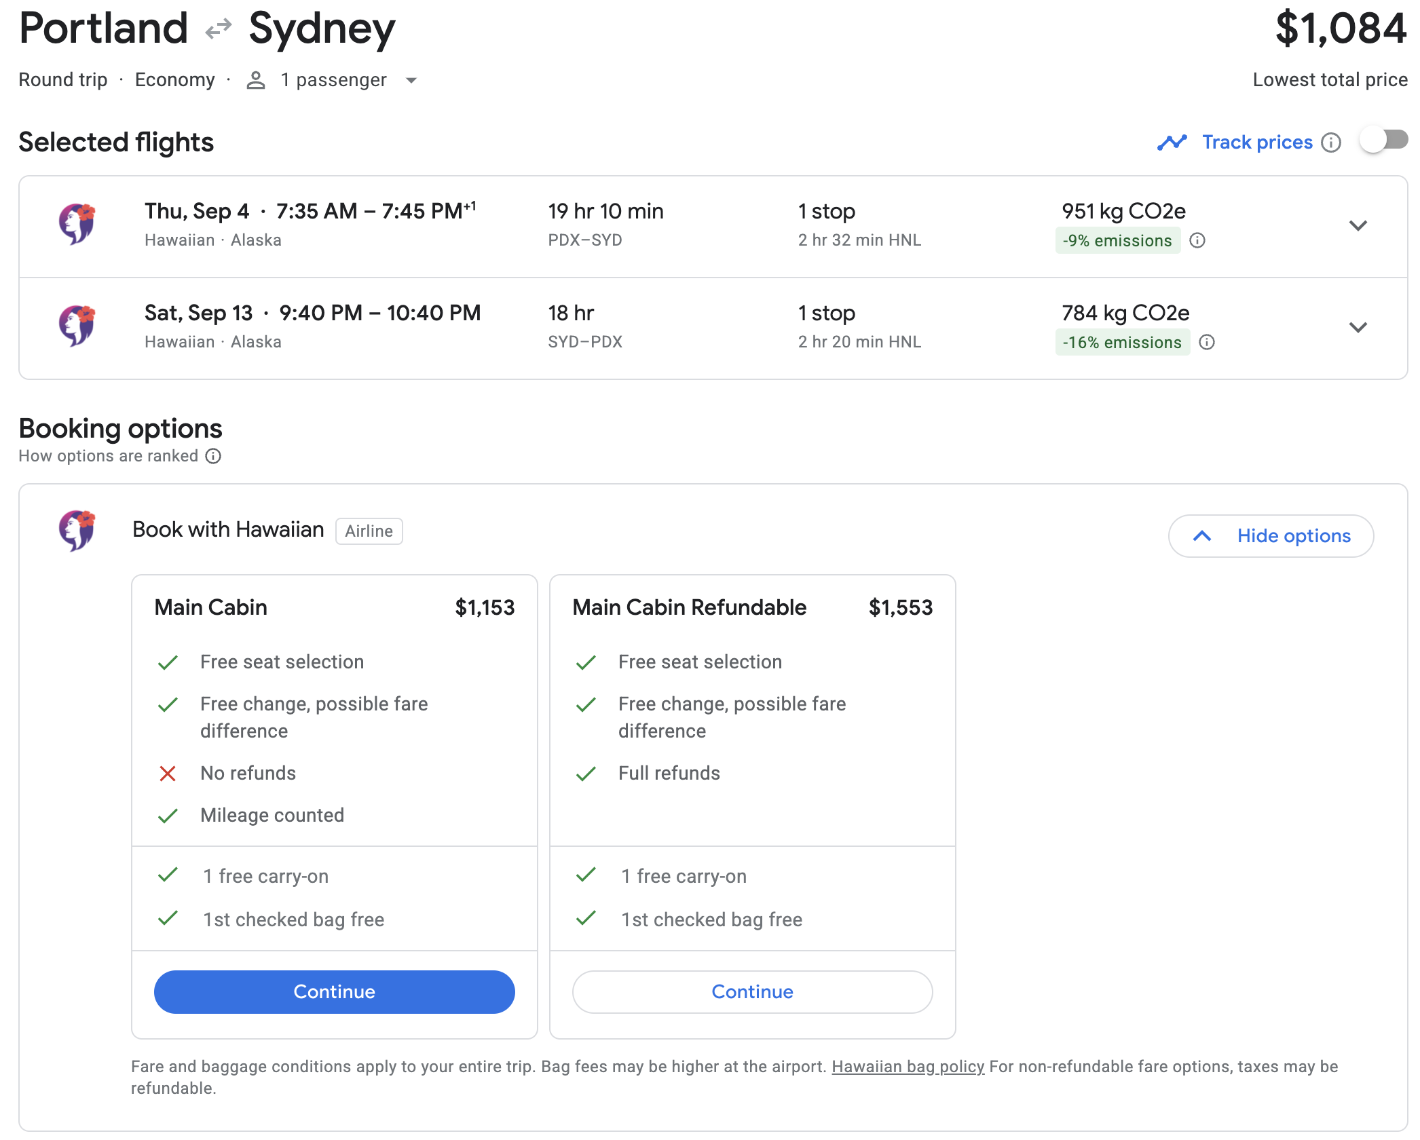Image resolution: width=1420 pixels, height=1140 pixels.
Task: Continue with Main Cabin $1,153 fare
Action: click(334, 992)
